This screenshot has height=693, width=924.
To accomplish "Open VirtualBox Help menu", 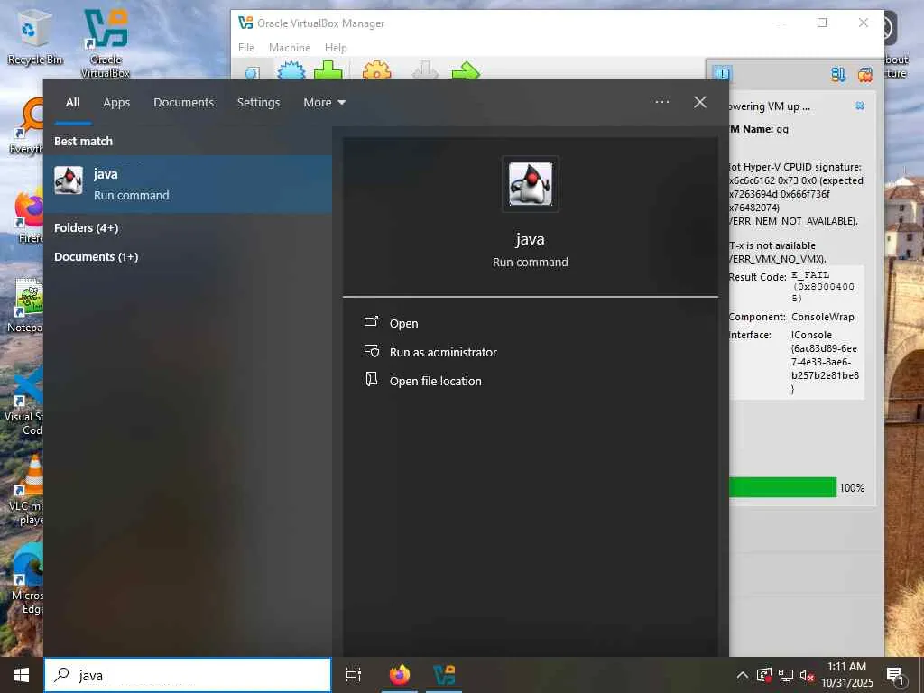I will [x=336, y=47].
